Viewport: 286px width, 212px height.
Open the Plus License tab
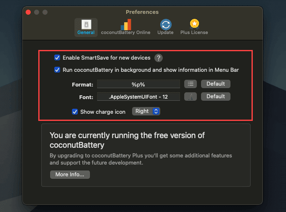coord(194,27)
